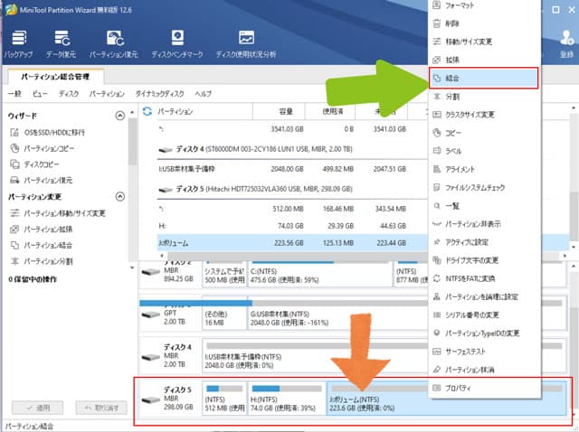Open the ビュー menu
Image resolution: width=579 pixels, height=432 pixels.
pos(40,94)
